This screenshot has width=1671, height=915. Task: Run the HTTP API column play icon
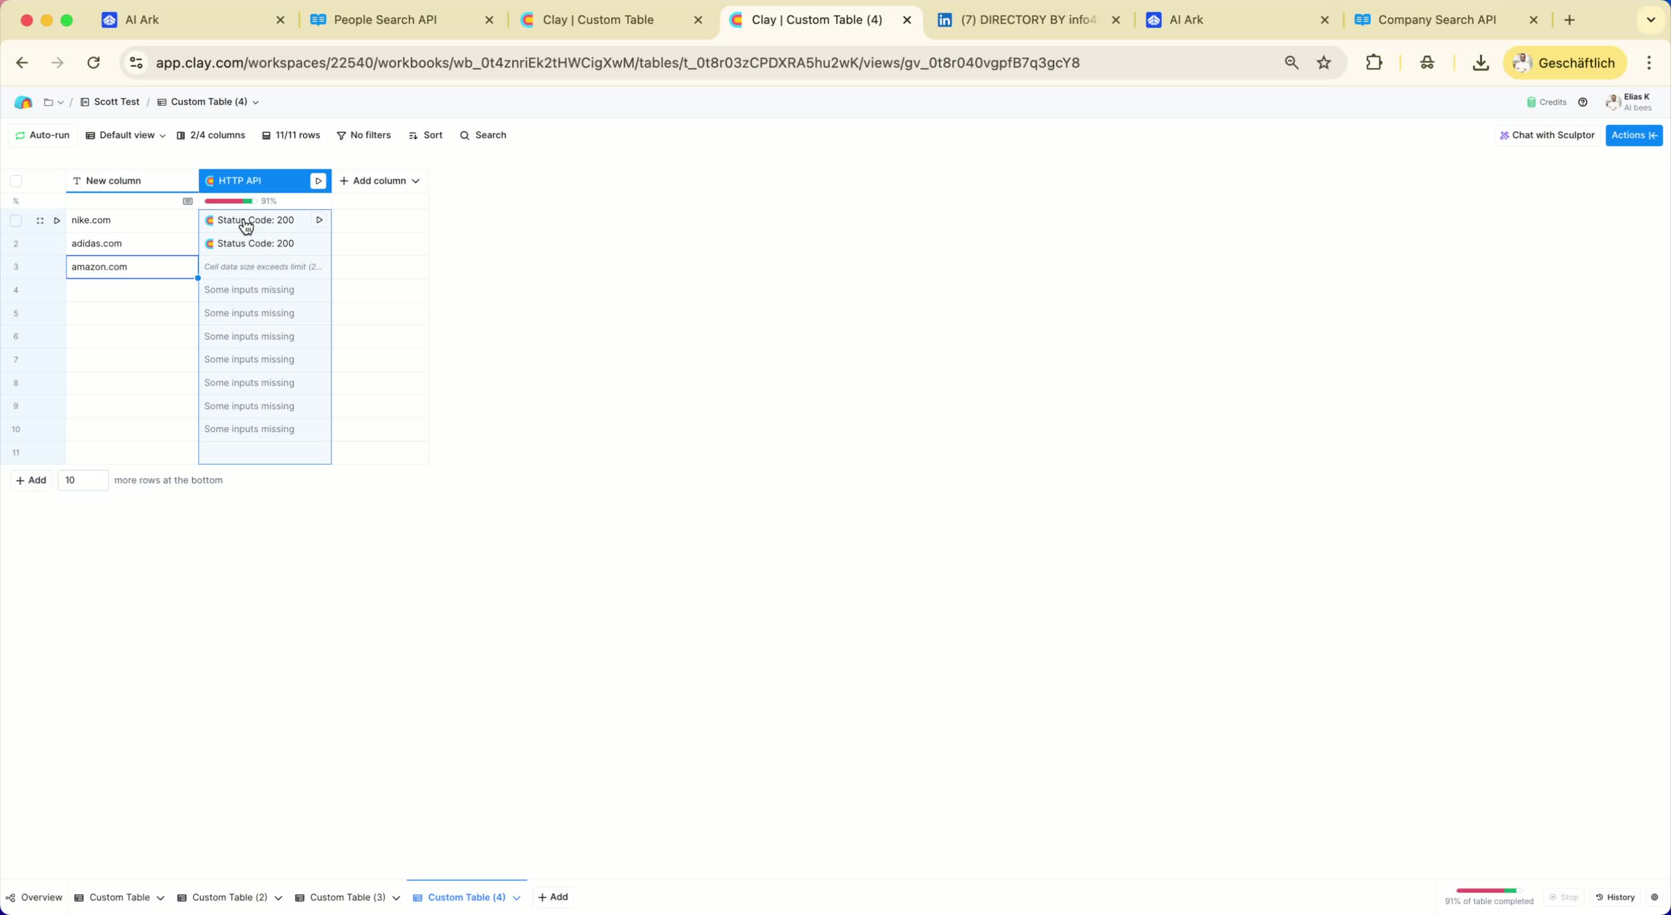(318, 181)
